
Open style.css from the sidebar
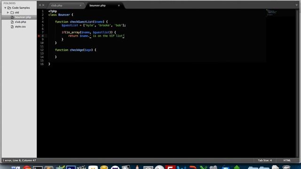pos(20,27)
